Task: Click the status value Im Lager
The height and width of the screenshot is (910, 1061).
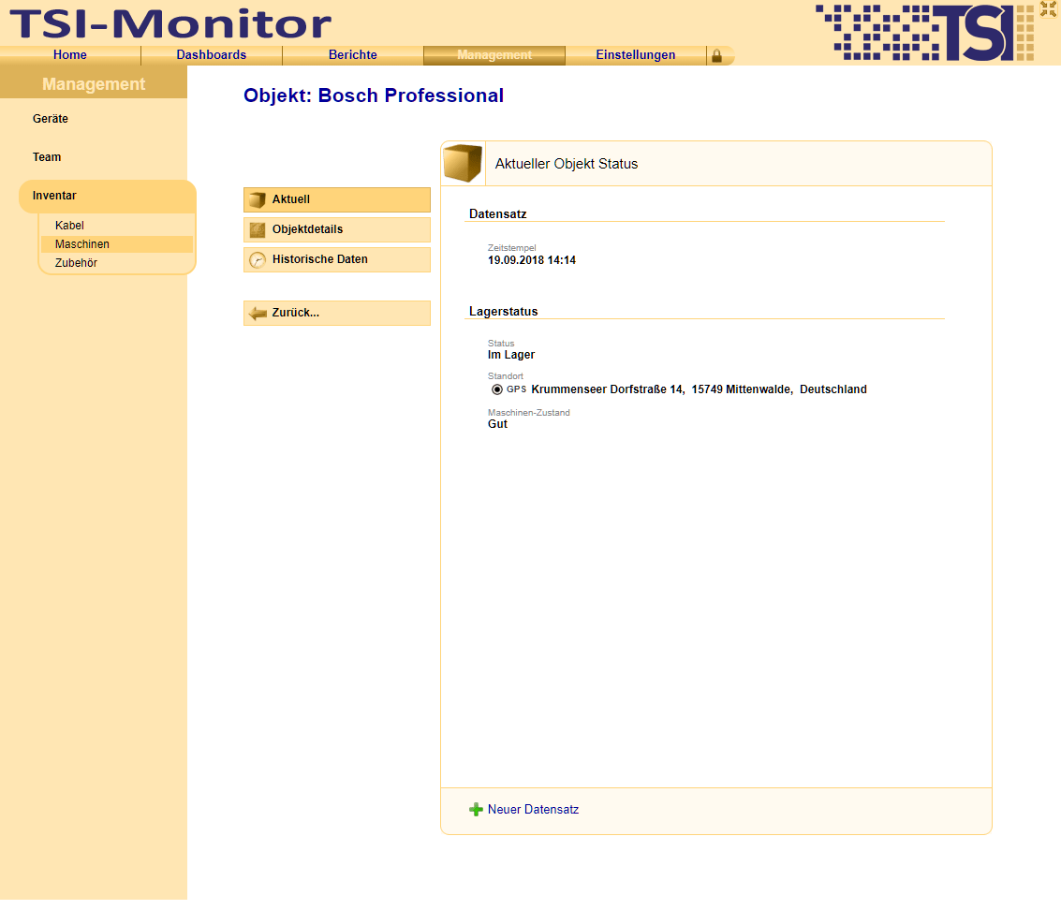Action: (x=511, y=355)
